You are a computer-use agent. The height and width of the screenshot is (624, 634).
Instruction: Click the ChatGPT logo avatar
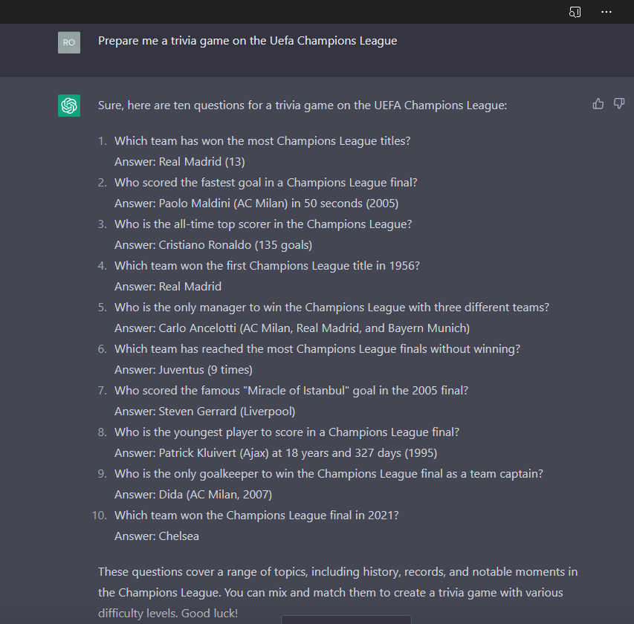click(x=69, y=105)
